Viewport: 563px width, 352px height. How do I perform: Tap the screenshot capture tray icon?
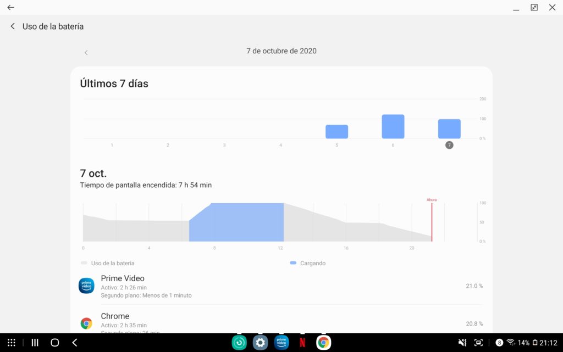[478, 343]
